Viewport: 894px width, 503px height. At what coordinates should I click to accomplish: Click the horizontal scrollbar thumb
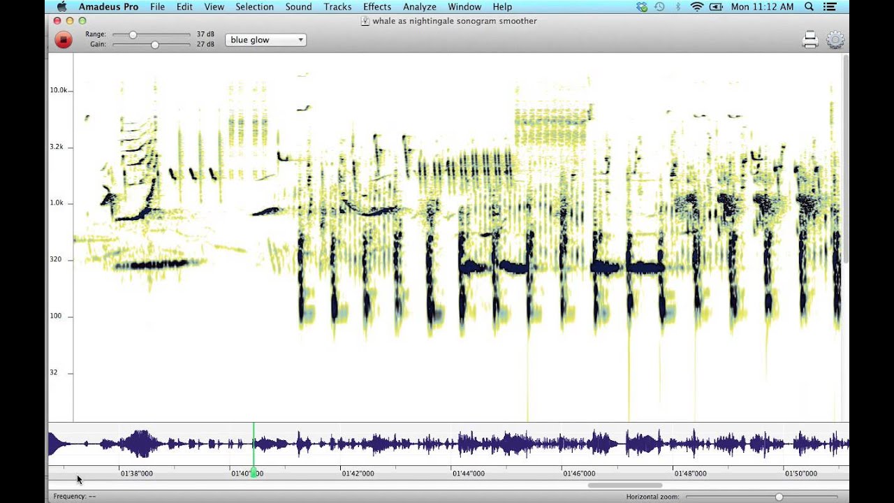pyautogui.click(x=624, y=485)
